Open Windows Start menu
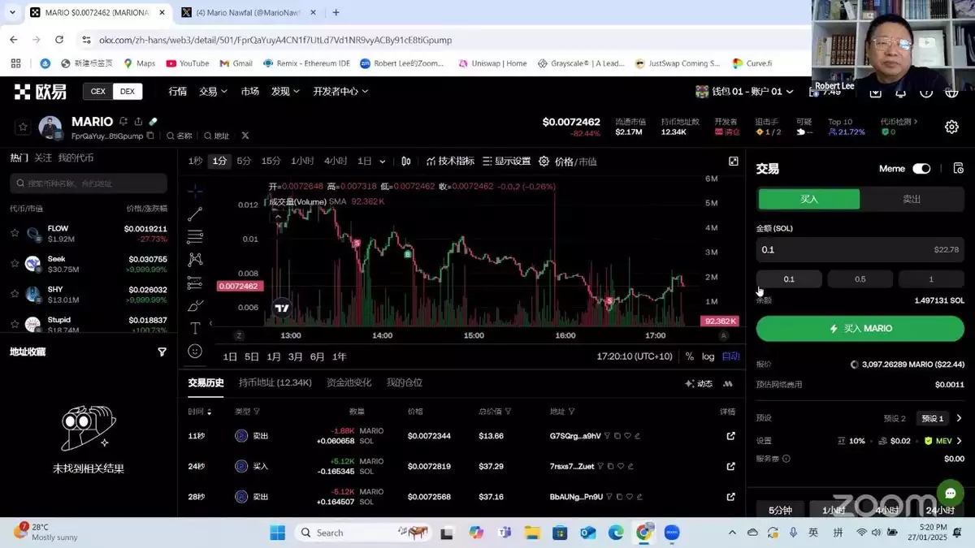975x548 pixels. pos(277,533)
